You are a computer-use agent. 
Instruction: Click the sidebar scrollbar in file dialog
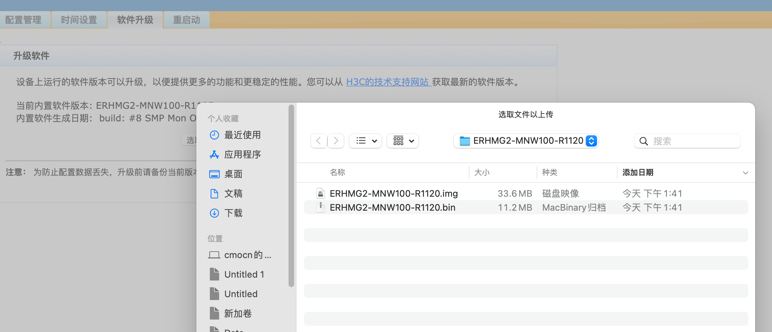(x=291, y=196)
